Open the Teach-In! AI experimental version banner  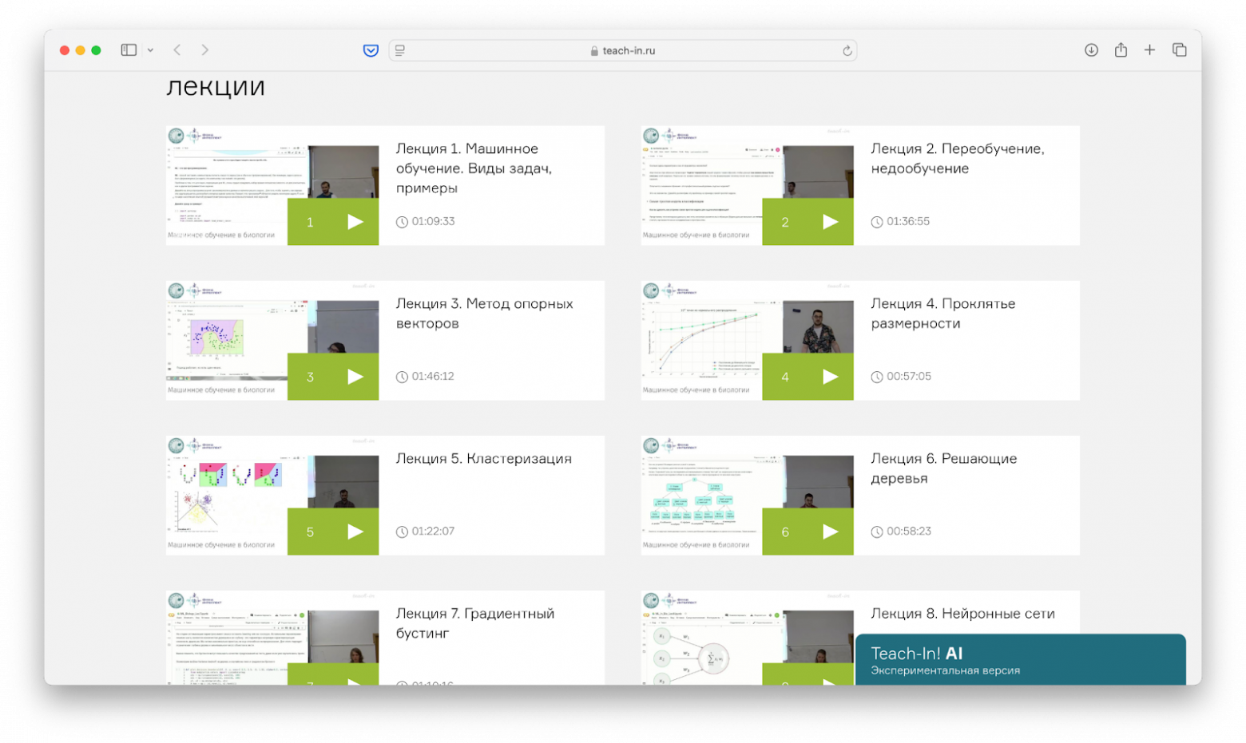tap(1020, 660)
